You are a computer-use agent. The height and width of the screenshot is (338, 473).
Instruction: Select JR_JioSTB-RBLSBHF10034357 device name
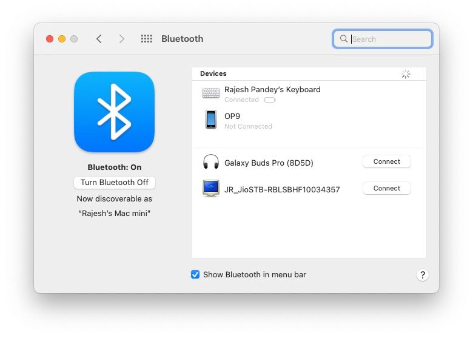[282, 189]
